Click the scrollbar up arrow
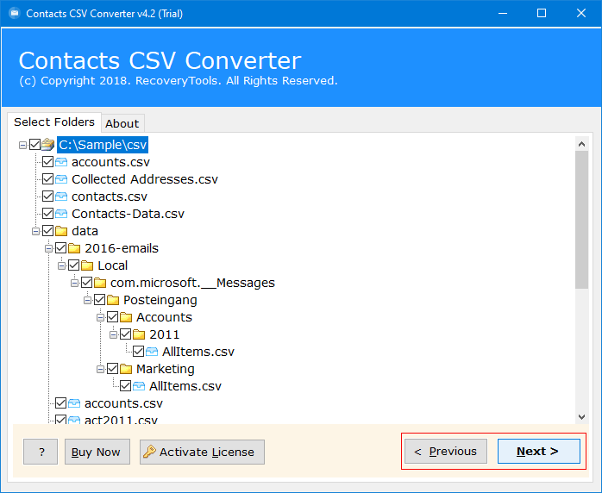The width and height of the screenshot is (602, 493). coord(581,144)
